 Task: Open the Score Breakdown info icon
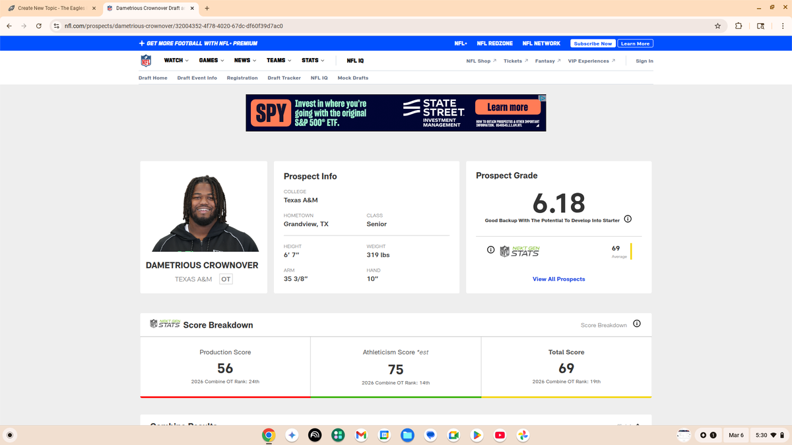point(637,324)
